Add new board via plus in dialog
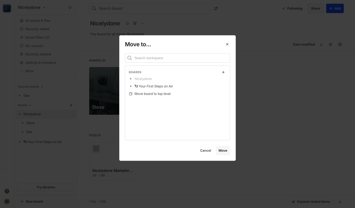This screenshot has width=355, height=208. point(223,72)
